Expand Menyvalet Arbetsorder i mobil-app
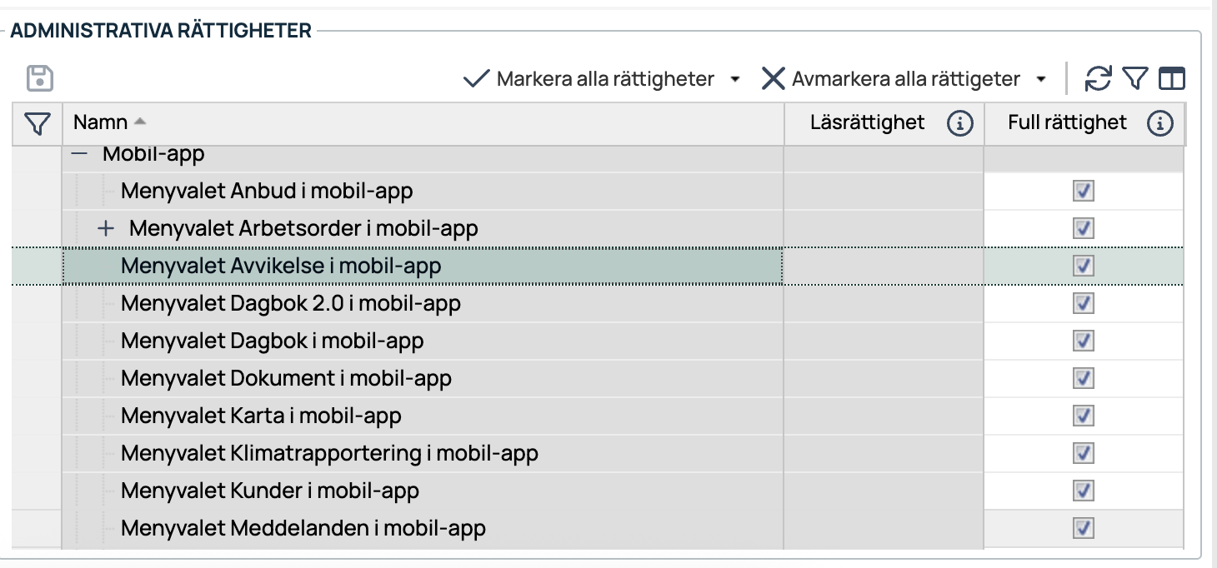The height and width of the screenshot is (568, 1217). (x=105, y=227)
